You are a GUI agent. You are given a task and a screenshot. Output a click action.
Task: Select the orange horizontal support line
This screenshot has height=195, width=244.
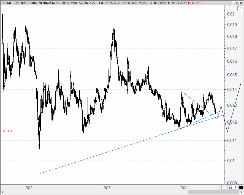[113, 133]
